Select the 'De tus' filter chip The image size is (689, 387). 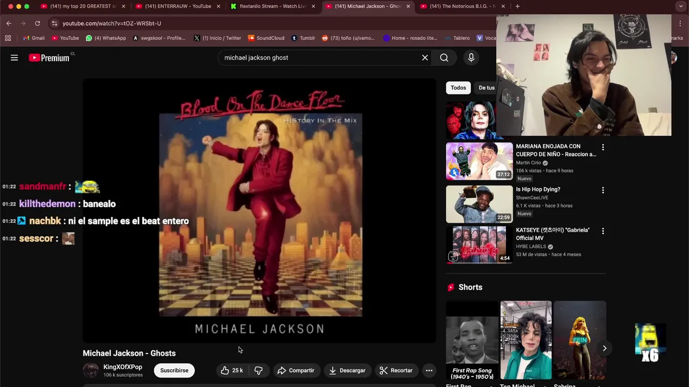coord(486,88)
